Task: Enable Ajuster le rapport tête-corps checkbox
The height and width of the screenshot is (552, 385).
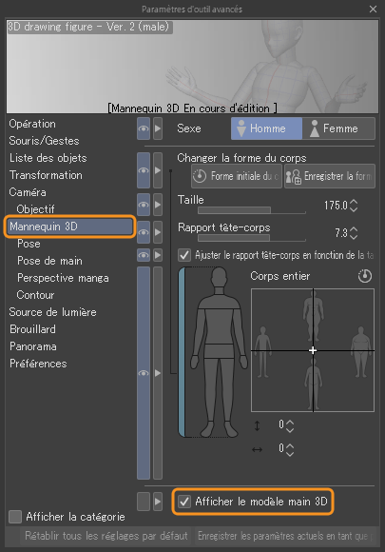Action: point(184,255)
